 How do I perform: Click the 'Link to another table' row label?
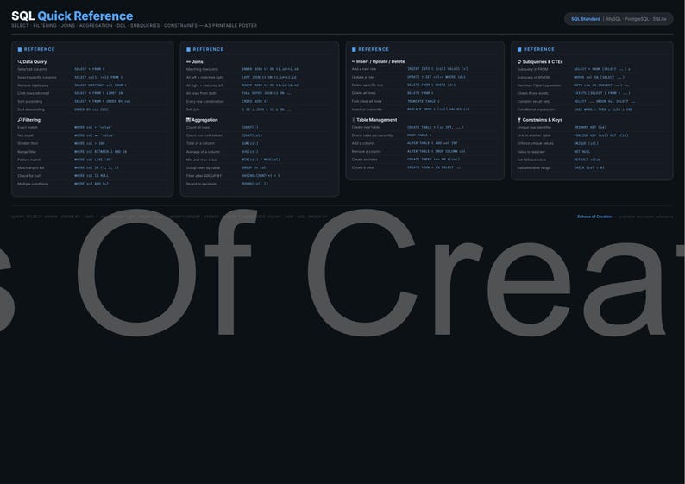click(534, 135)
